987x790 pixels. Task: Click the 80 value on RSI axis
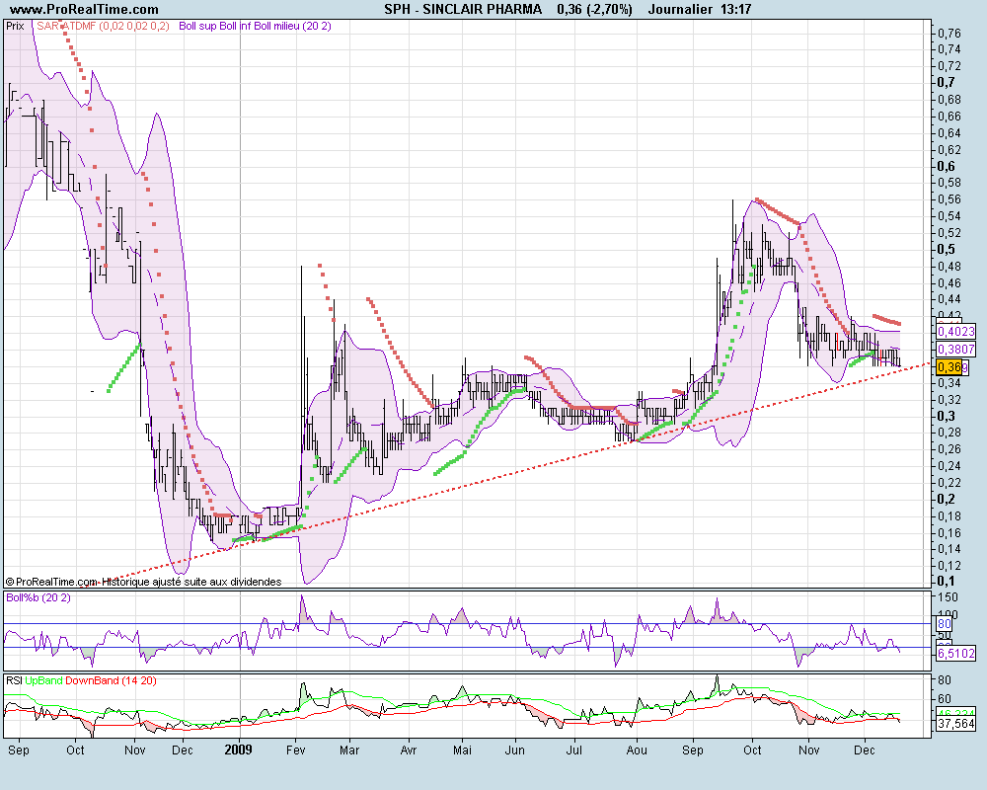[945, 680]
